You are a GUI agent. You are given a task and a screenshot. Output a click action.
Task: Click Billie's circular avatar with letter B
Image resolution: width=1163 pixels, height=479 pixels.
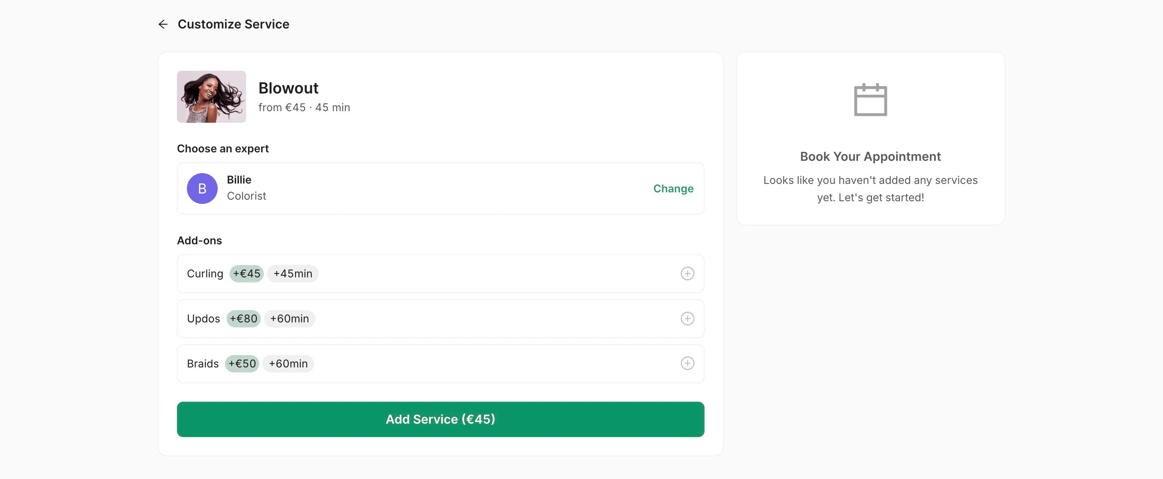202,188
